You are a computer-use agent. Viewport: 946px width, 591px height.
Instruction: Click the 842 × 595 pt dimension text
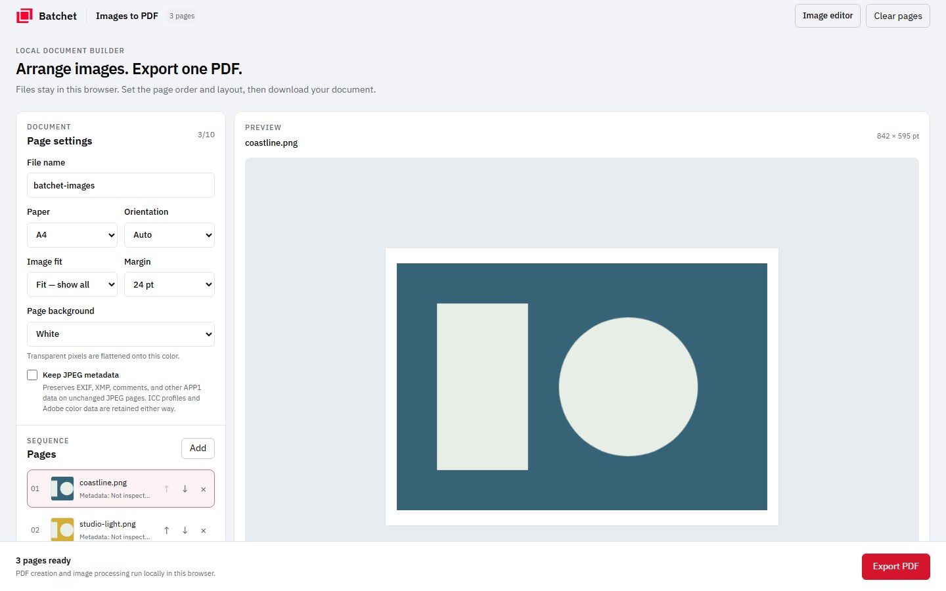click(898, 136)
